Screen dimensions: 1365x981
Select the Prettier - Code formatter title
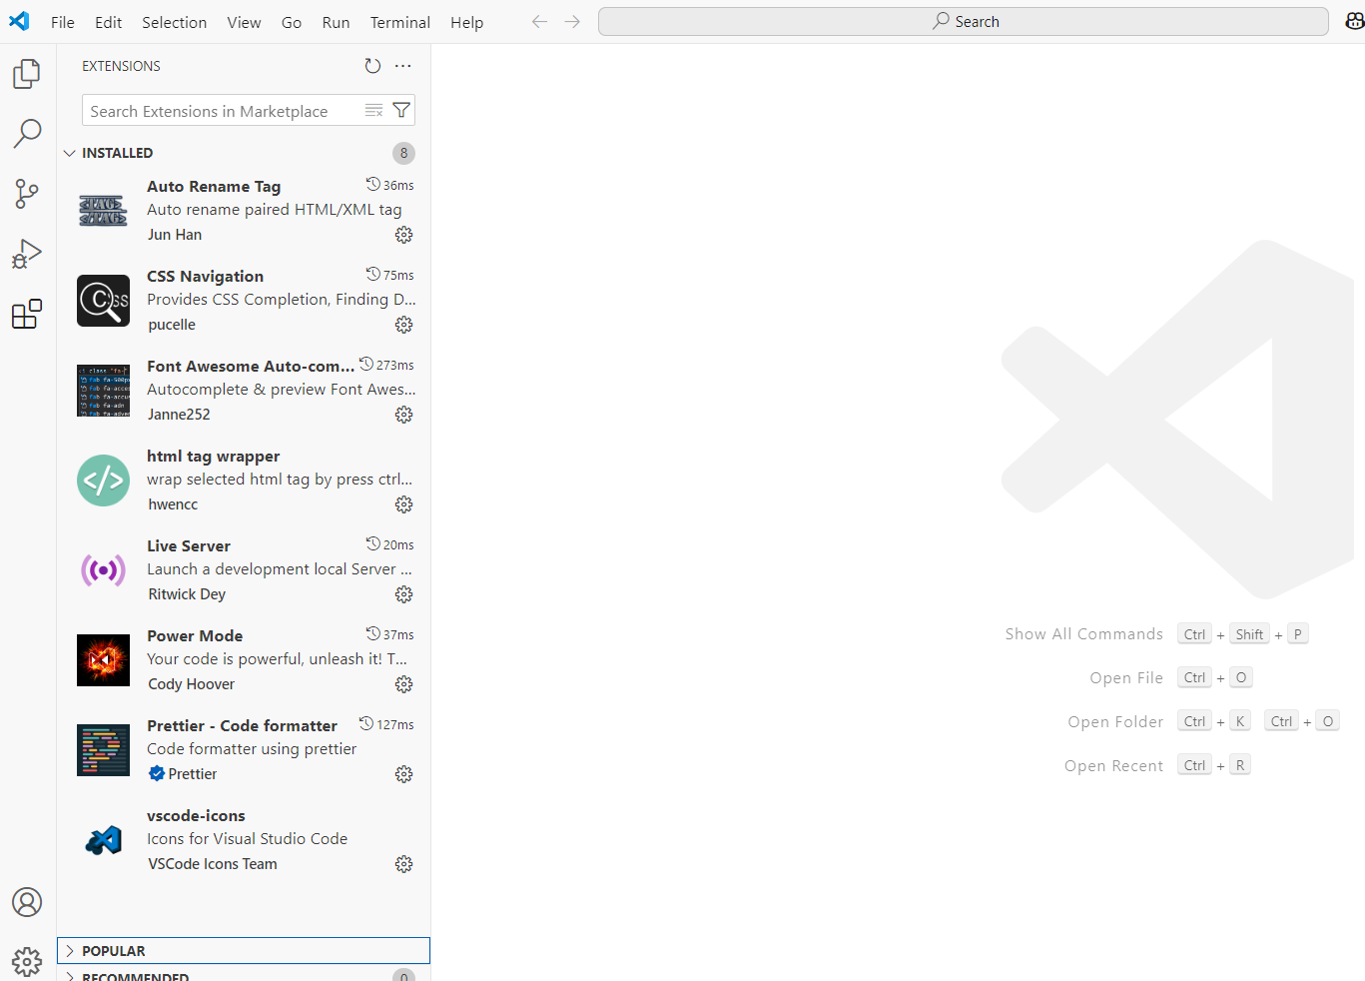[x=242, y=726]
